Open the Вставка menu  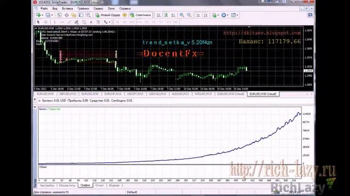tap(67, 9)
